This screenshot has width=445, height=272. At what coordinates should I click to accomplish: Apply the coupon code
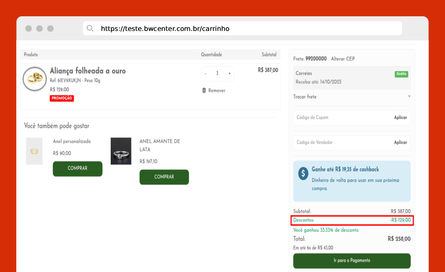pos(400,118)
